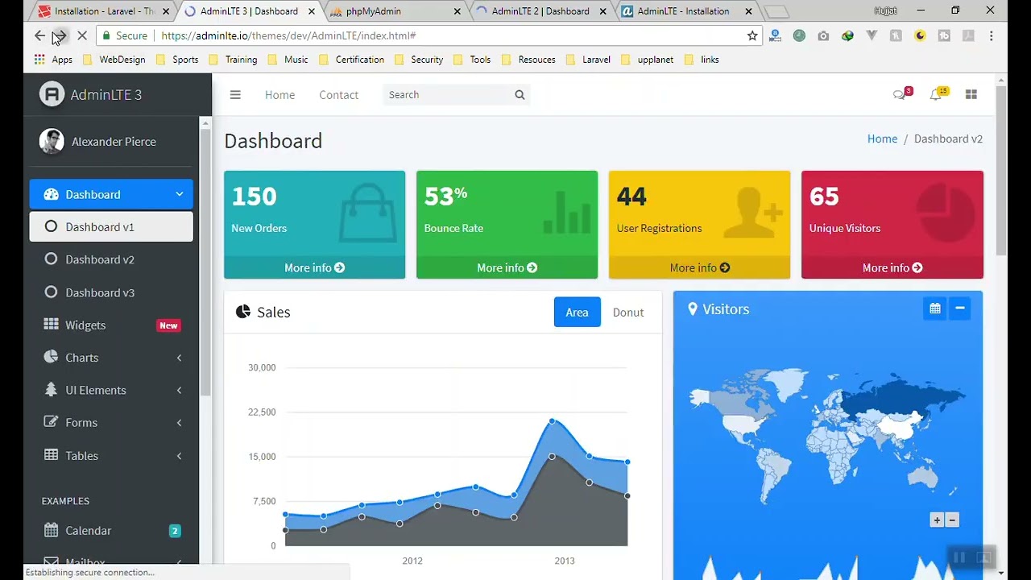Expand the UI Elements sidebar menu
Screen dimensions: 1031x580
[111, 390]
